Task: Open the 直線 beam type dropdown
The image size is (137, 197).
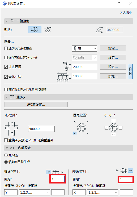Action: click(84, 58)
